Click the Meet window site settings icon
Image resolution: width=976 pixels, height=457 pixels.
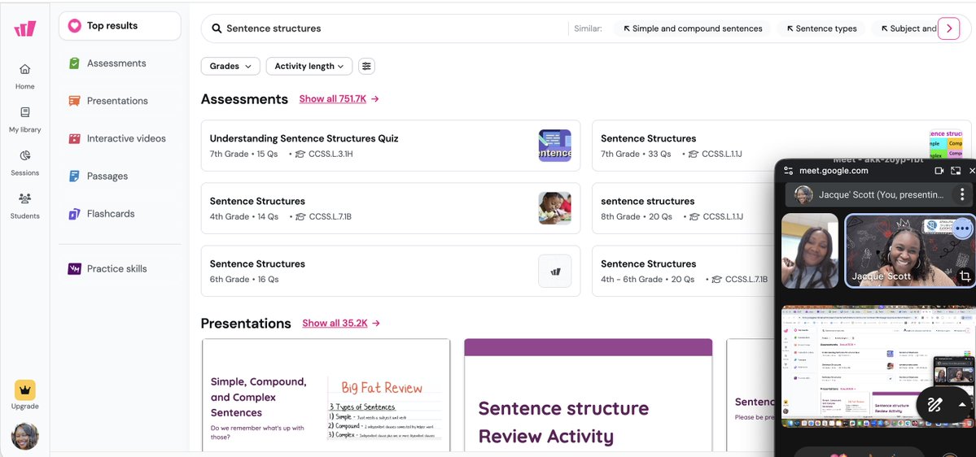point(788,171)
